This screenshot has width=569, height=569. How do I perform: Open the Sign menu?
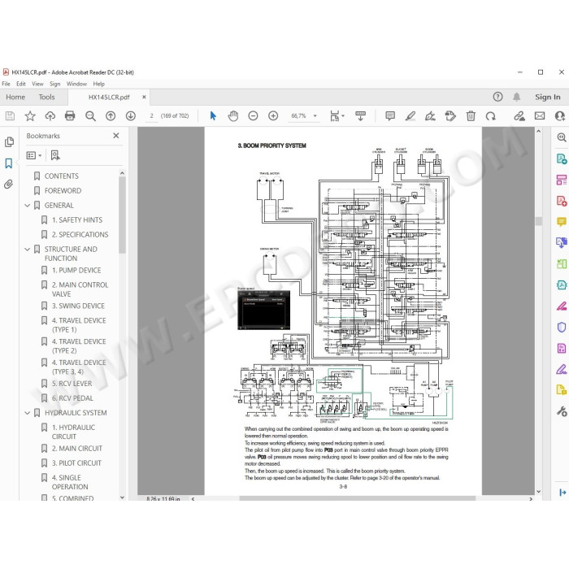click(x=54, y=84)
